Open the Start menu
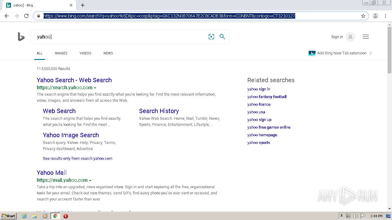 (x=8, y=216)
